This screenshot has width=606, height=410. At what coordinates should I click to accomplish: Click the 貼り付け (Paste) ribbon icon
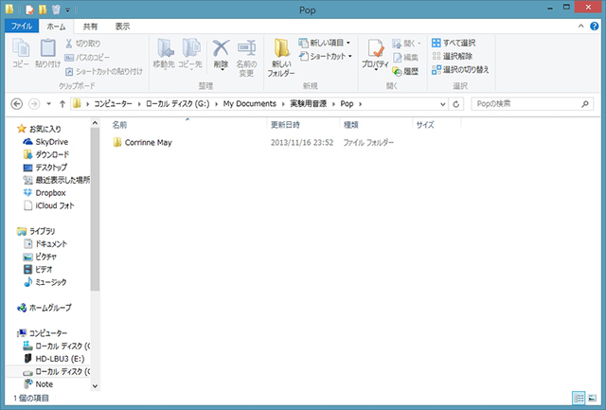[x=48, y=53]
